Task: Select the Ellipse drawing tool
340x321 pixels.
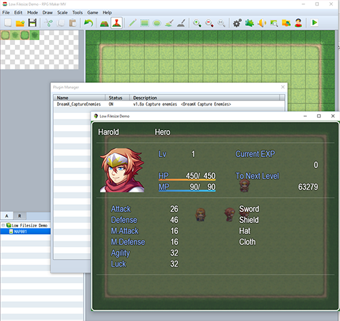Action: pos(157,23)
